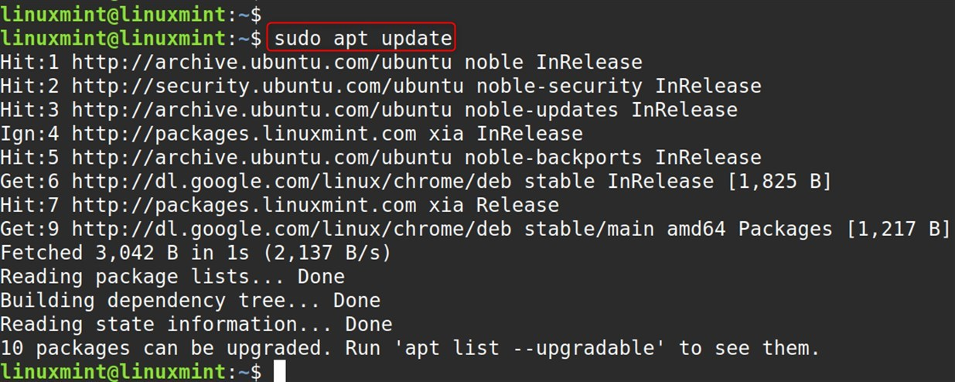Click the first empty linuxmint@linuxmint prompt

(131, 13)
